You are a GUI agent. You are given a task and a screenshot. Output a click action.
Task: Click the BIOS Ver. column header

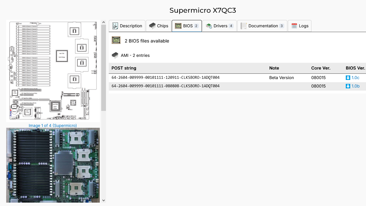355,68
